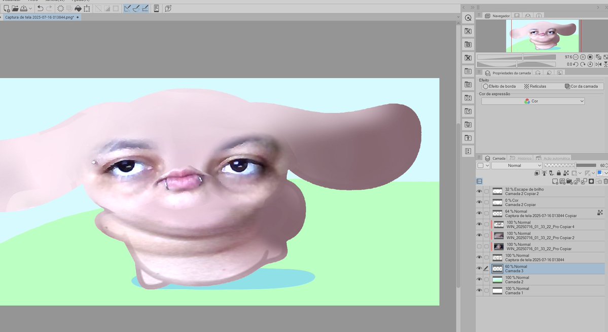This screenshot has width=608, height=332.
Task: Hide layer Camada 1
Action: click(x=479, y=290)
